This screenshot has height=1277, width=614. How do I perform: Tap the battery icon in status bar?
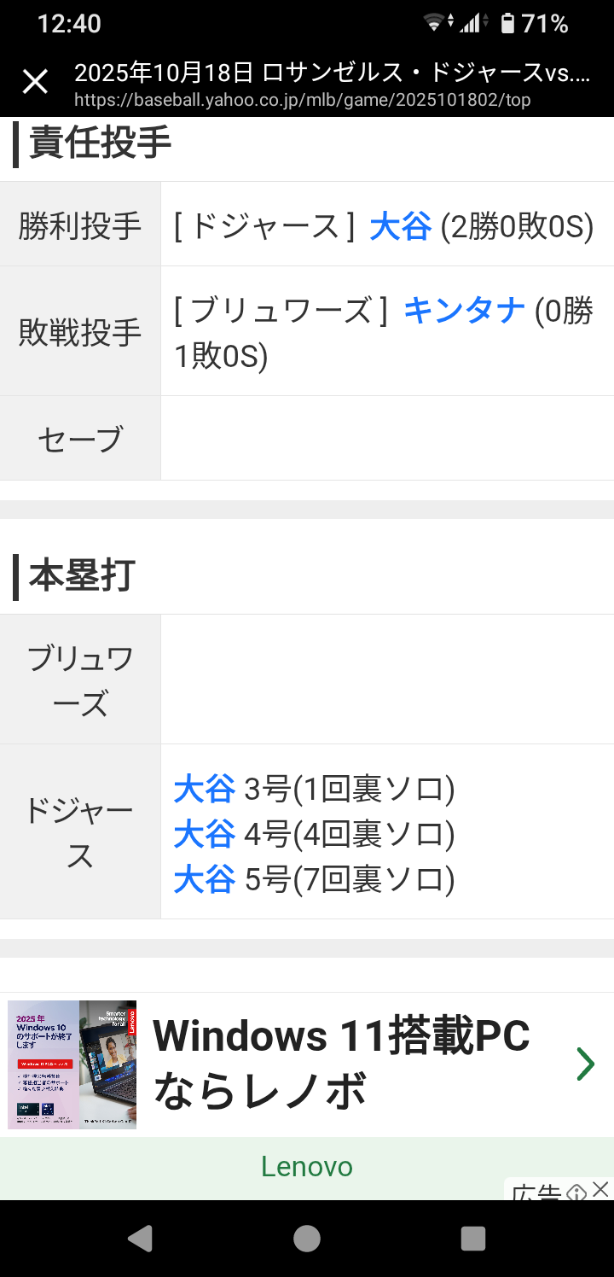pyautogui.click(x=507, y=24)
